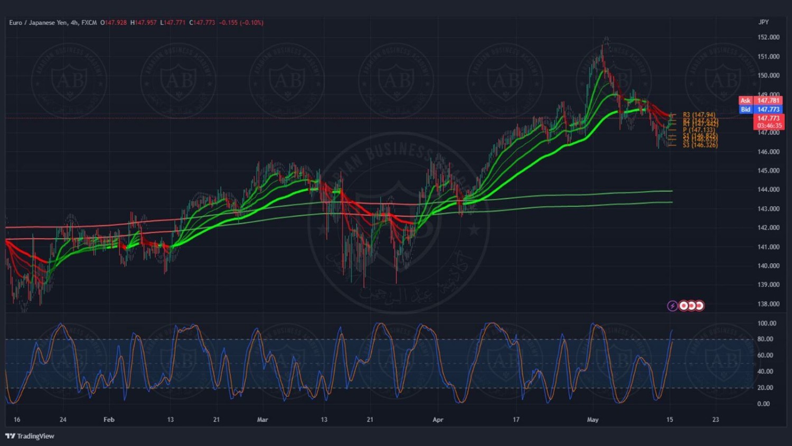Click the Feb label on the time axis
Image resolution: width=792 pixels, height=446 pixels.
109,420
